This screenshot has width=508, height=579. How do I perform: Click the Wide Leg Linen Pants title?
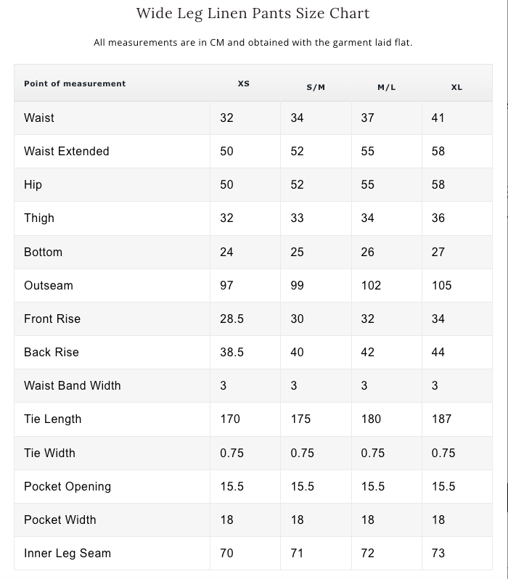(x=253, y=13)
